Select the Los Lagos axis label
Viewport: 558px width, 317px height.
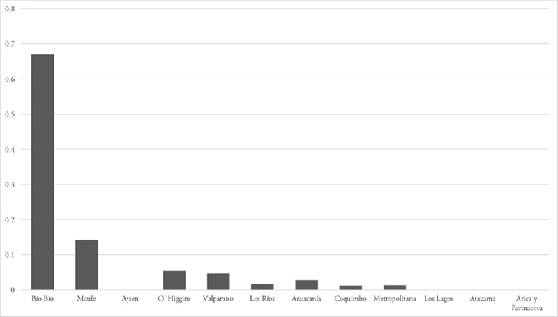pyautogui.click(x=439, y=300)
